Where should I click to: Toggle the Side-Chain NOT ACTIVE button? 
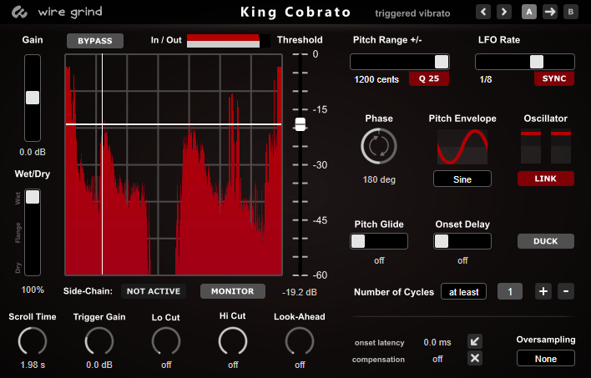(x=154, y=291)
